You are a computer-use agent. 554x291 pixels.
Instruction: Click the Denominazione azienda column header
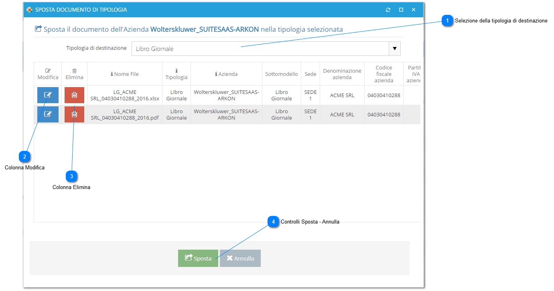pos(342,74)
